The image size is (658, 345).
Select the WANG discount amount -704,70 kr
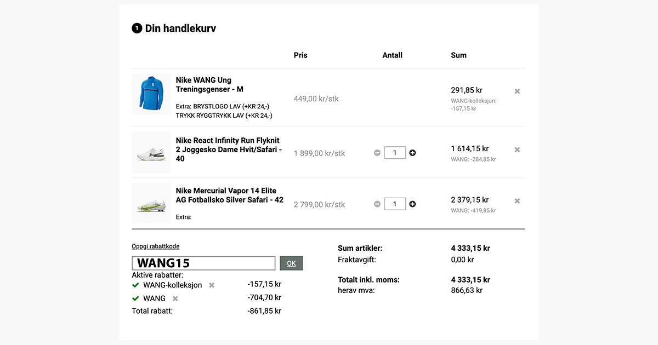pyautogui.click(x=264, y=298)
